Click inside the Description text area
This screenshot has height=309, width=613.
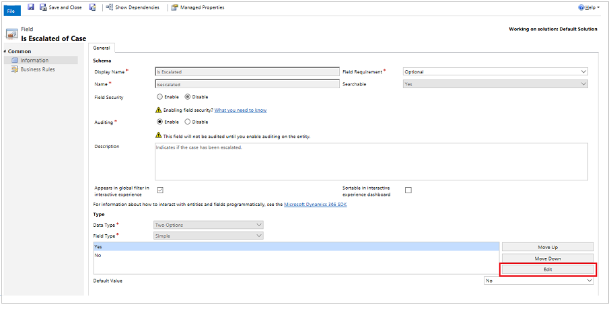coord(371,162)
